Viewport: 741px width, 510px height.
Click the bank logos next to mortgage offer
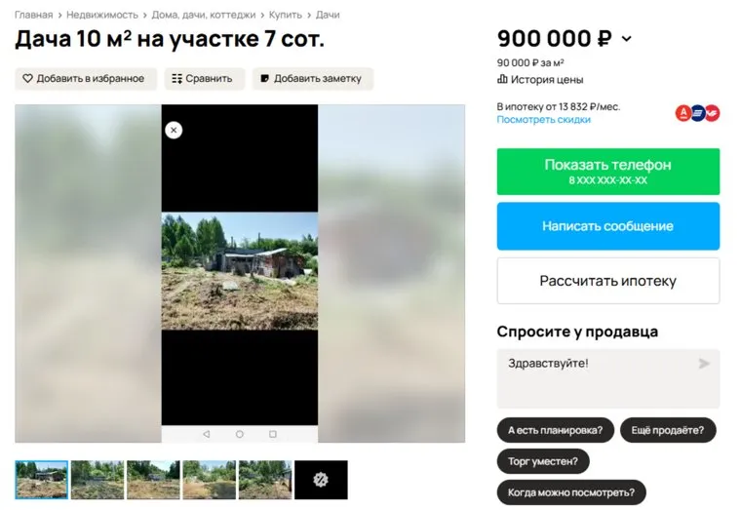point(697,113)
